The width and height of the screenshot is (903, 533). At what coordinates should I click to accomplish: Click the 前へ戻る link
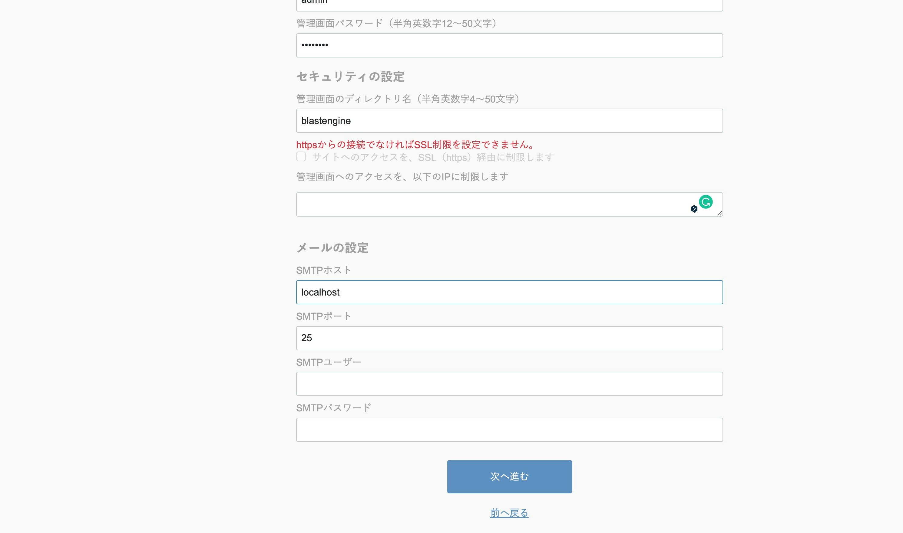509,513
